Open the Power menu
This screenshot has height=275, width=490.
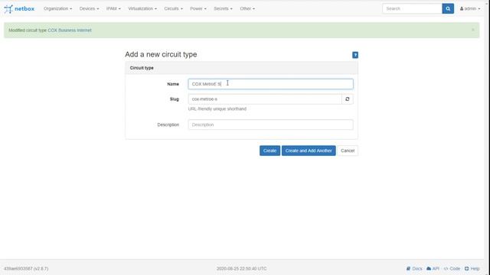[198, 8]
